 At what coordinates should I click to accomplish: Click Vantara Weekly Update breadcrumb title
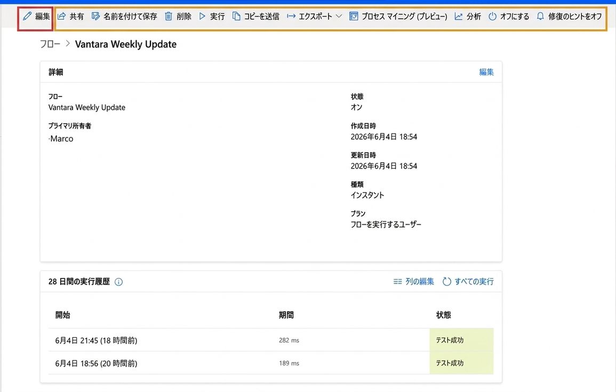[x=126, y=44]
